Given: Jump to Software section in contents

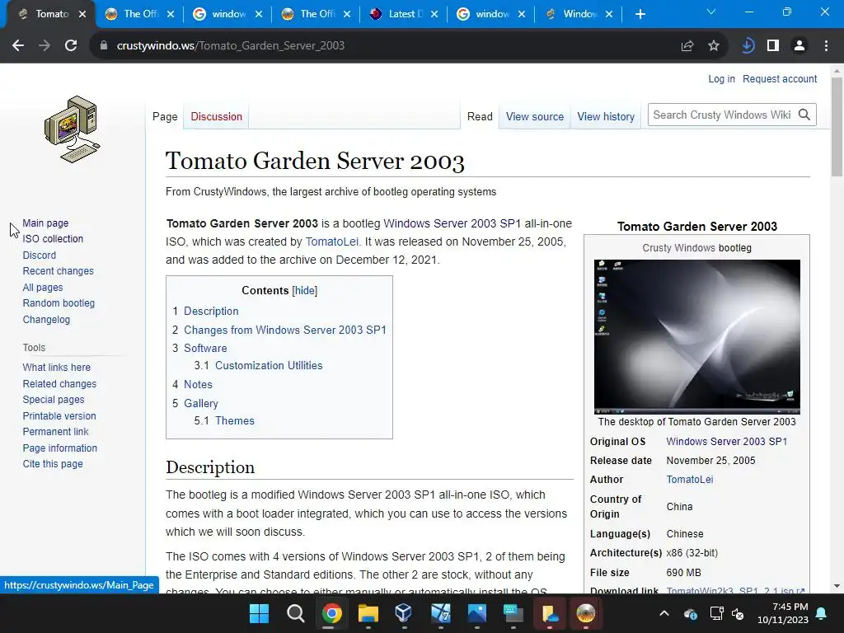Looking at the screenshot, I should [205, 349].
